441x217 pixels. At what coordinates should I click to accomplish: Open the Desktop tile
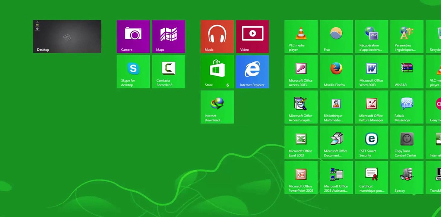(67, 36)
